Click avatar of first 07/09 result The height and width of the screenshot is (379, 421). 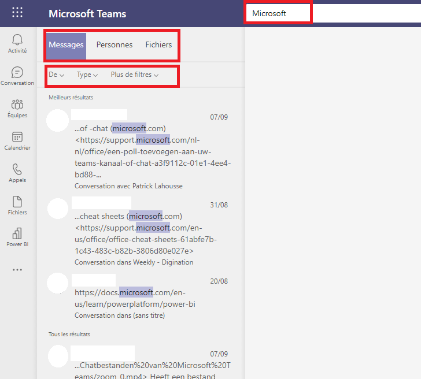click(x=57, y=120)
